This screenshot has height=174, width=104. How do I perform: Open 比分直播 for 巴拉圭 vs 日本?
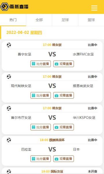[40, 159]
